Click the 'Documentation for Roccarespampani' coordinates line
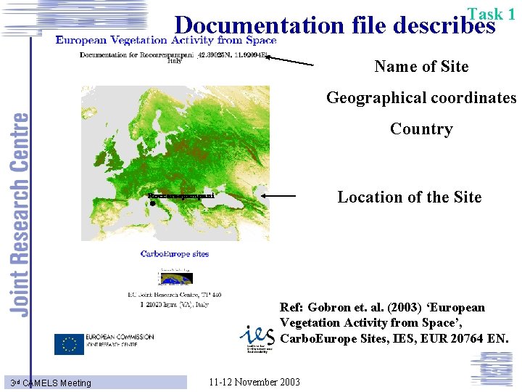Viewport: 522px width, 392px height. (x=173, y=55)
